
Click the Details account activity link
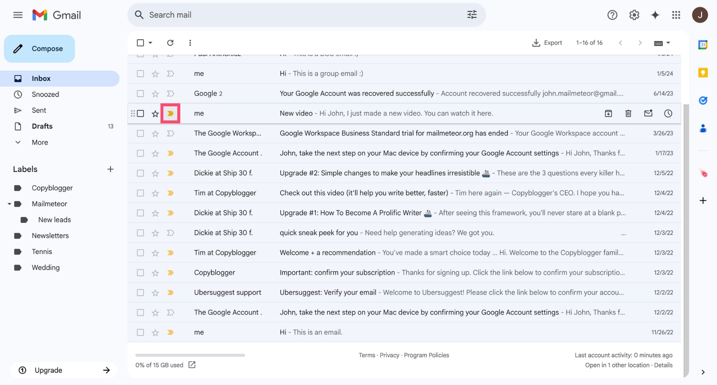coord(663,365)
